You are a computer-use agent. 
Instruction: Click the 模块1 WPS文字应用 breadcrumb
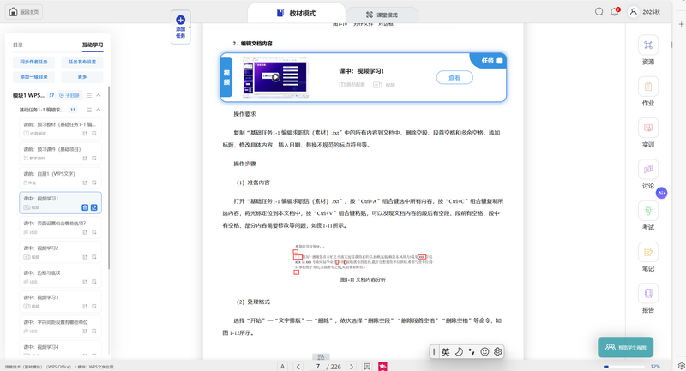(95, 367)
